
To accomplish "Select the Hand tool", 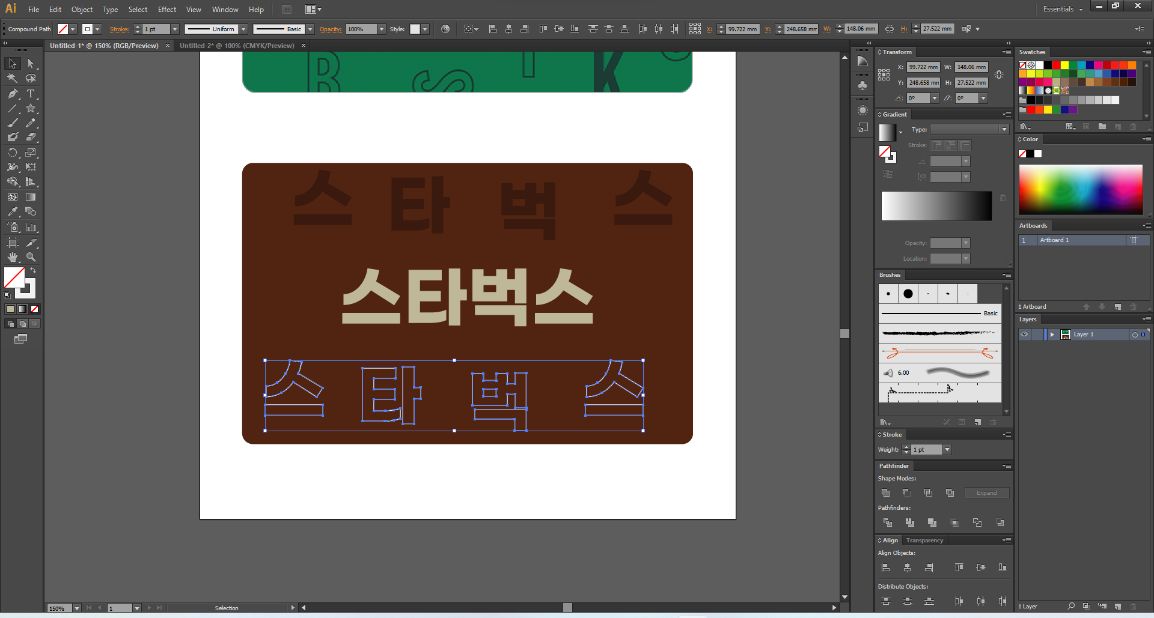I will tap(13, 257).
